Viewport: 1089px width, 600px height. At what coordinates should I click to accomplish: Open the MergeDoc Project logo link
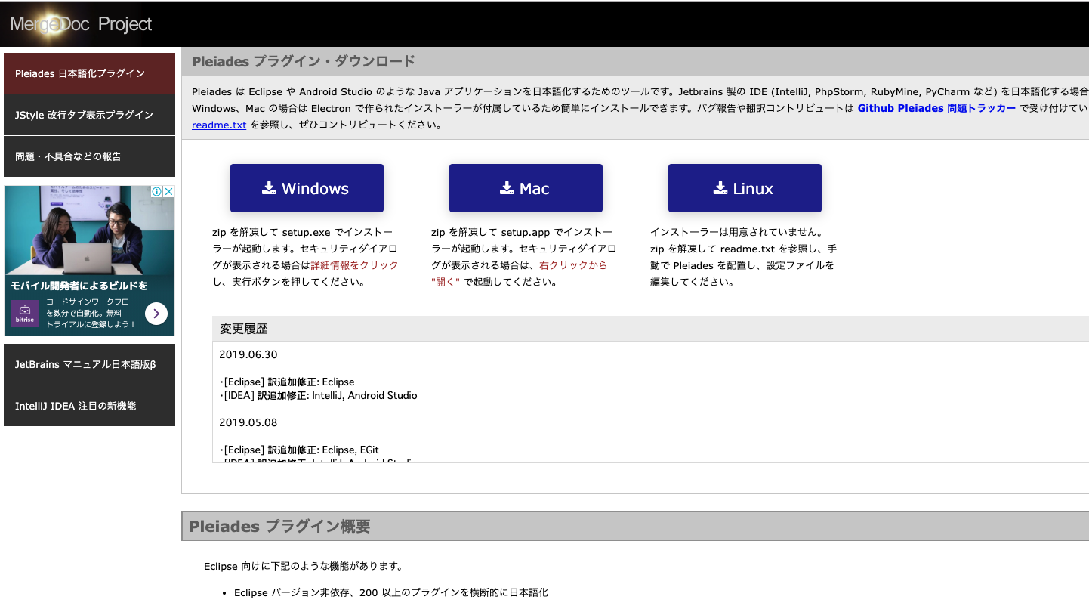click(81, 24)
